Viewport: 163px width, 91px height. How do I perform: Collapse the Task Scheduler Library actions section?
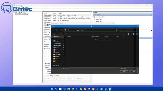[151, 15]
